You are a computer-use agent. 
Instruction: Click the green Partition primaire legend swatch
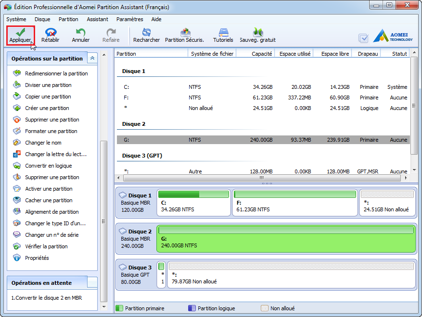click(x=119, y=308)
